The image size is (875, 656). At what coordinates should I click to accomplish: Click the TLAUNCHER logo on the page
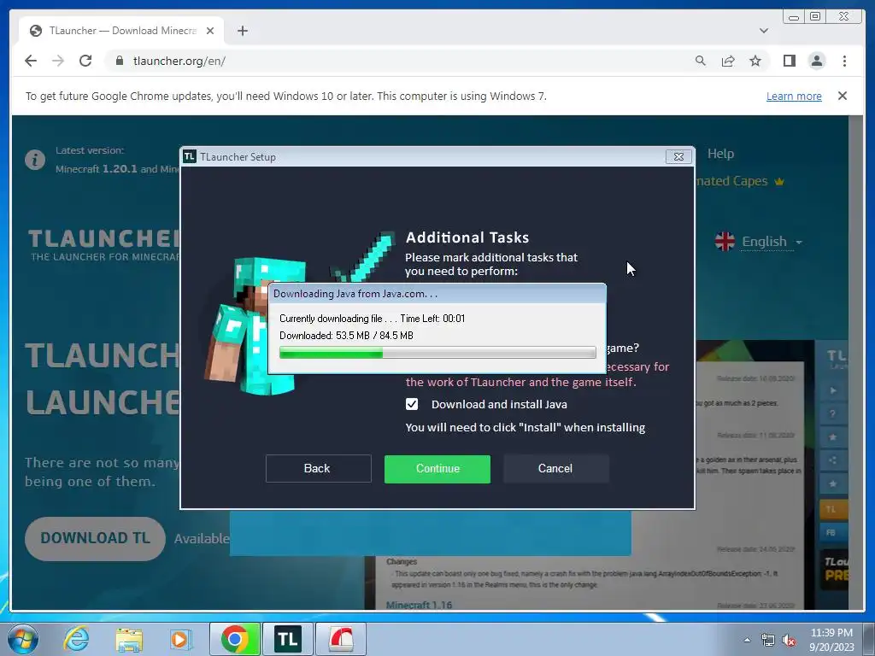coord(103,244)
